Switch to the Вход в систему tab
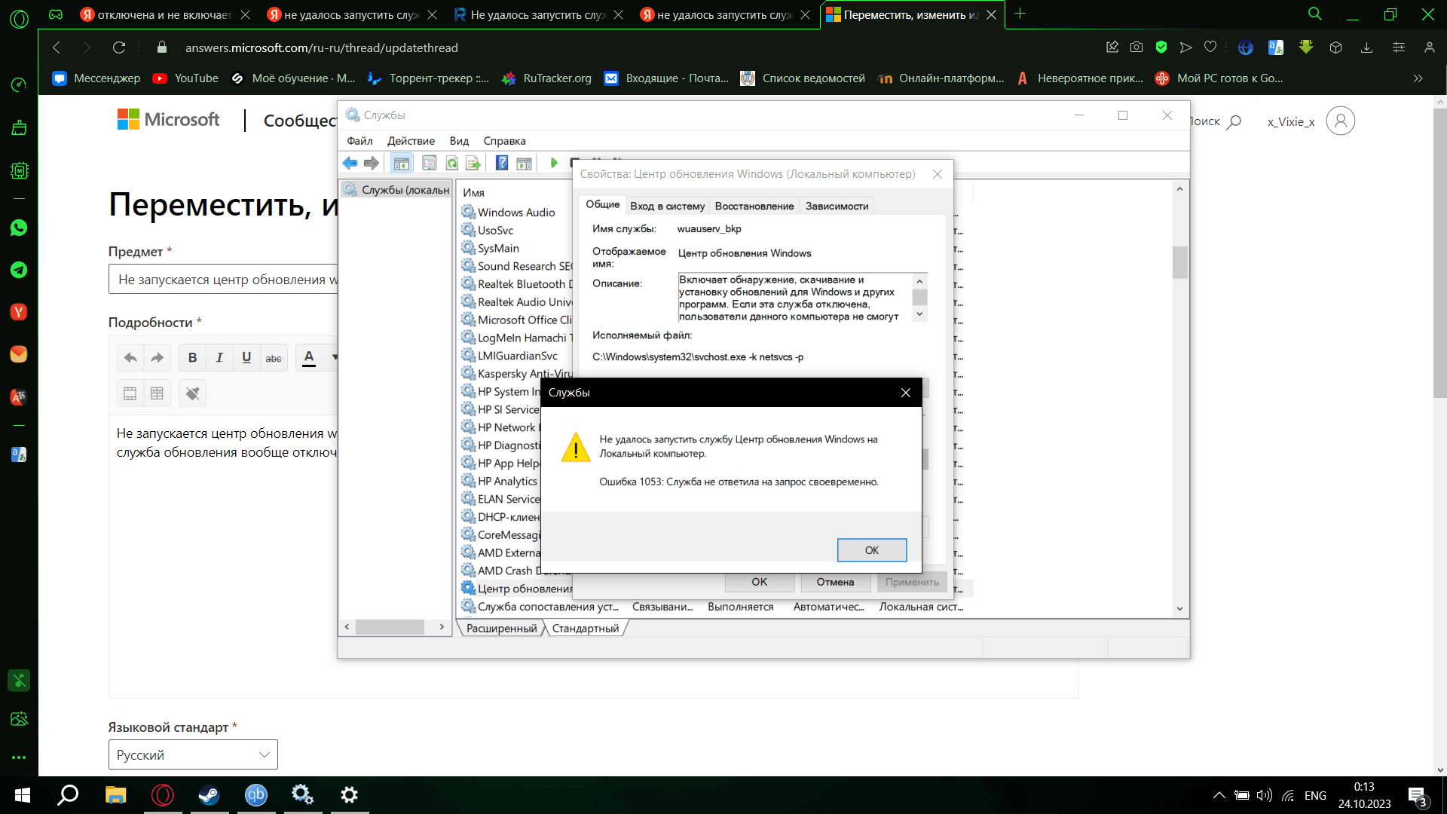The width and height of the screenshot is (1447, 814). [x=668, y=206]
